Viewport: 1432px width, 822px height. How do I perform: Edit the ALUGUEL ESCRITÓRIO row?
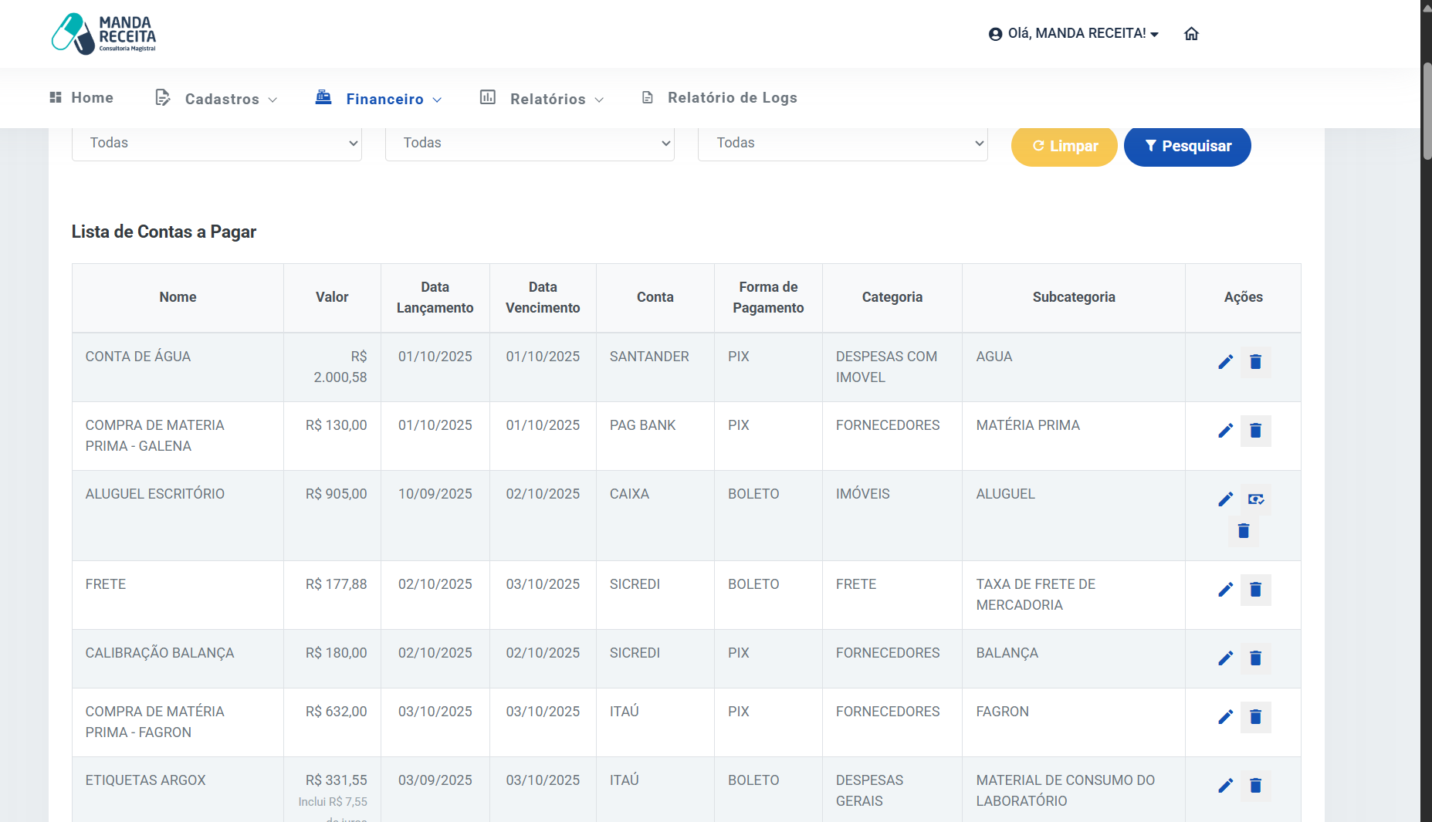[x=1225, y=499]
